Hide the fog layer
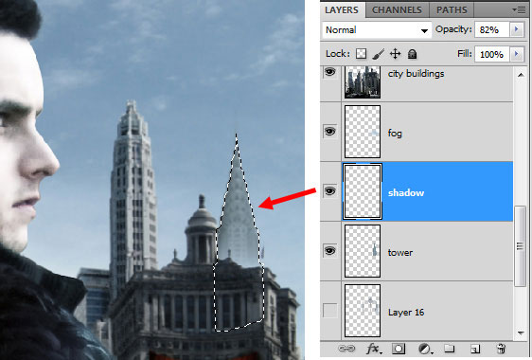 point(330,131)
